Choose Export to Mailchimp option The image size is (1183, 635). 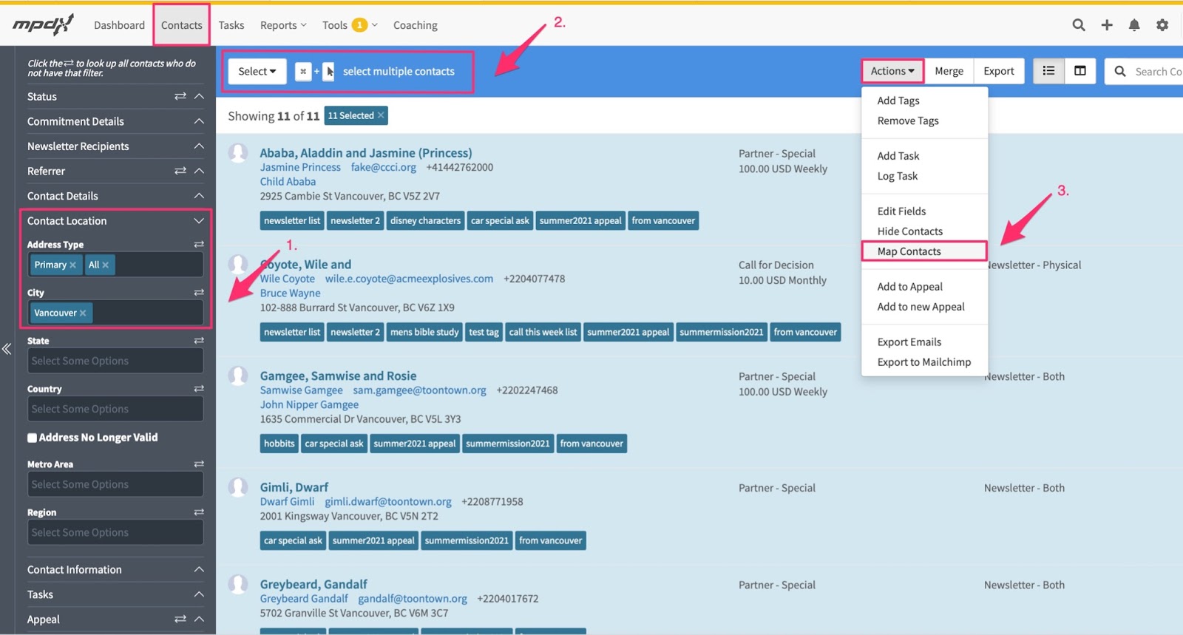coord(924,362)
